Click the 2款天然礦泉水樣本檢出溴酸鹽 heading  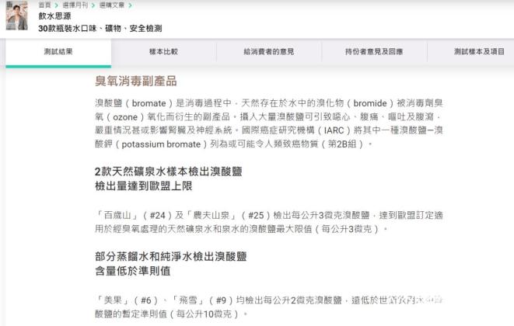click(x=169, y=172)
